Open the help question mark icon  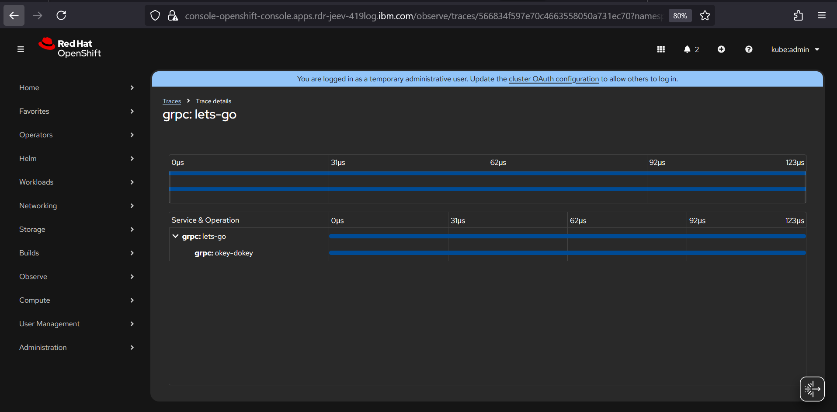749,49
